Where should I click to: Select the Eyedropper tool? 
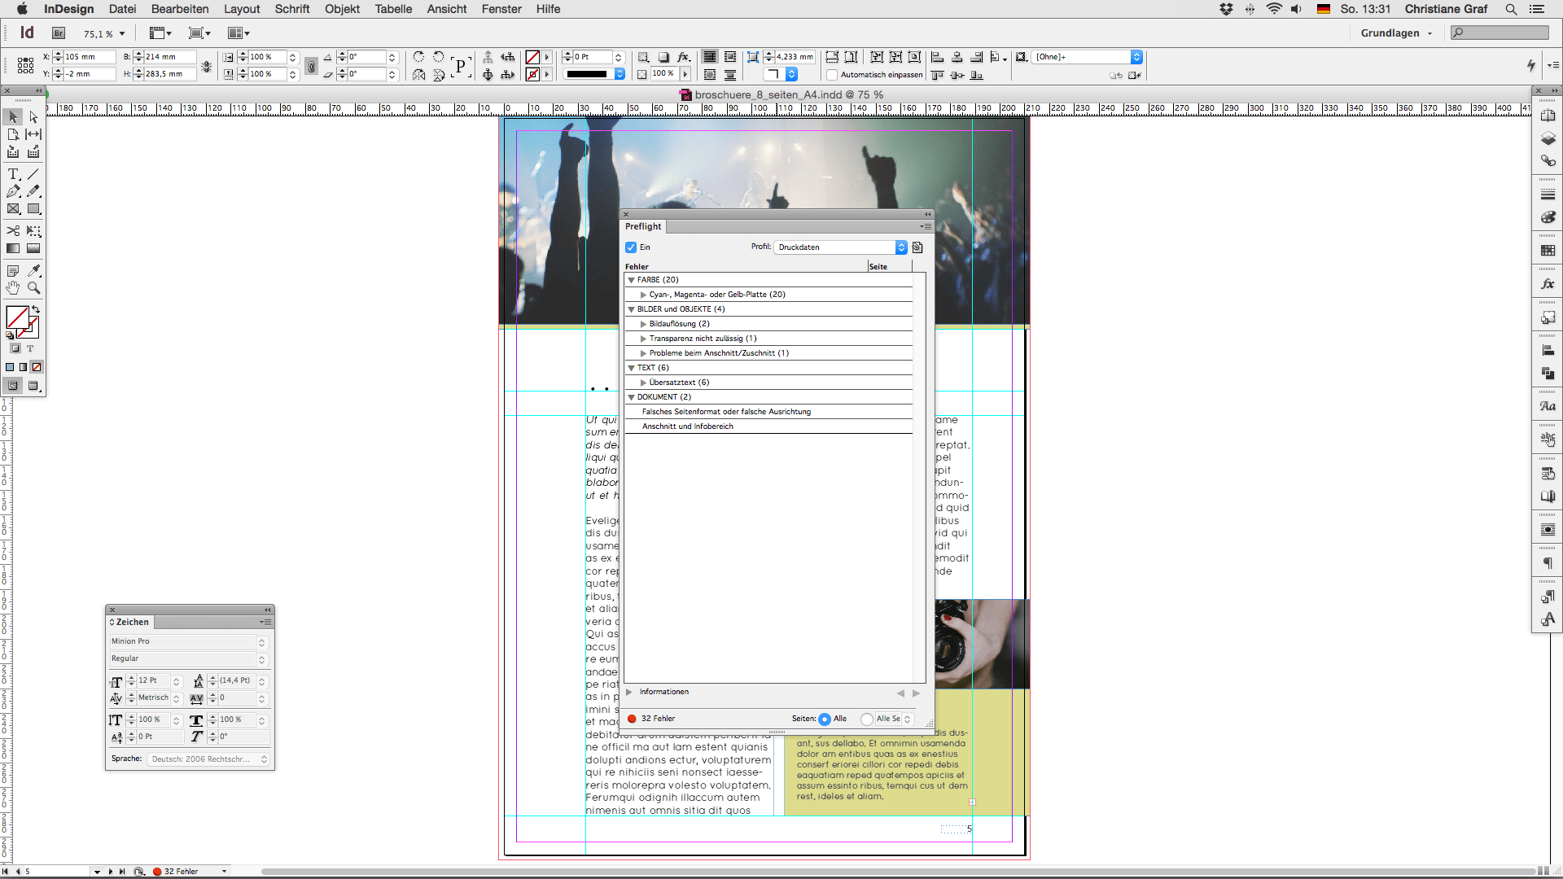coord(33,271)
